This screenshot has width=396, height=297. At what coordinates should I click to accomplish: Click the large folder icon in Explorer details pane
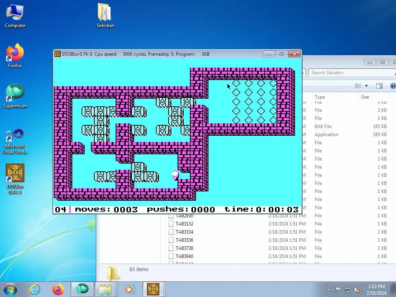click(112, 273)
